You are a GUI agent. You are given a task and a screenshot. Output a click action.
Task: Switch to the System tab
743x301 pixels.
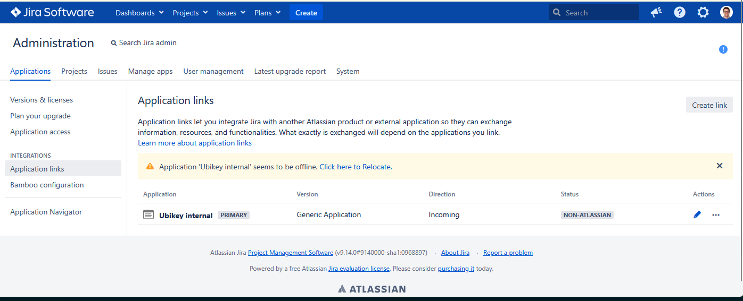[348, 71]
